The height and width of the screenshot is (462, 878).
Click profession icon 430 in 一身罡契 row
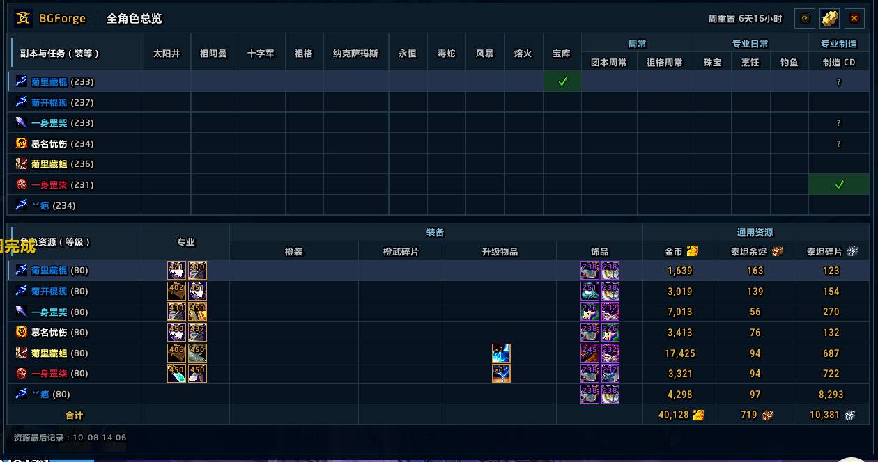click(177, 312)
